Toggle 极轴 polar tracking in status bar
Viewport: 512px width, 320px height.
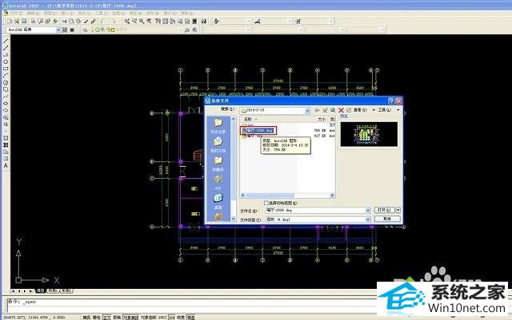point(117,317)
